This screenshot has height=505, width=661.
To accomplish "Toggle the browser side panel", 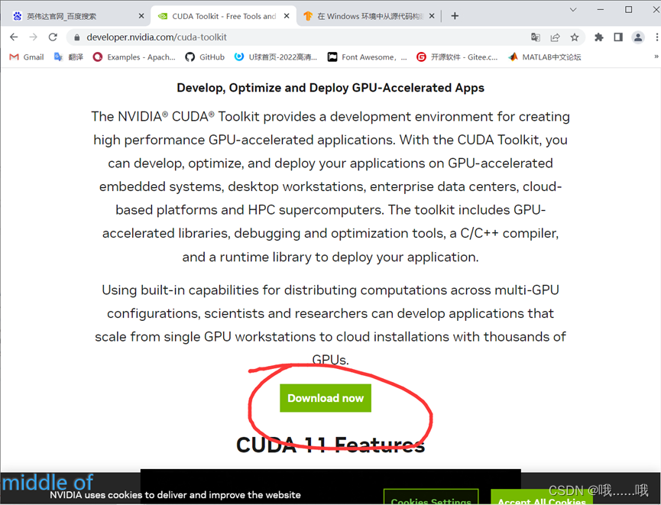I will point(618,37).
